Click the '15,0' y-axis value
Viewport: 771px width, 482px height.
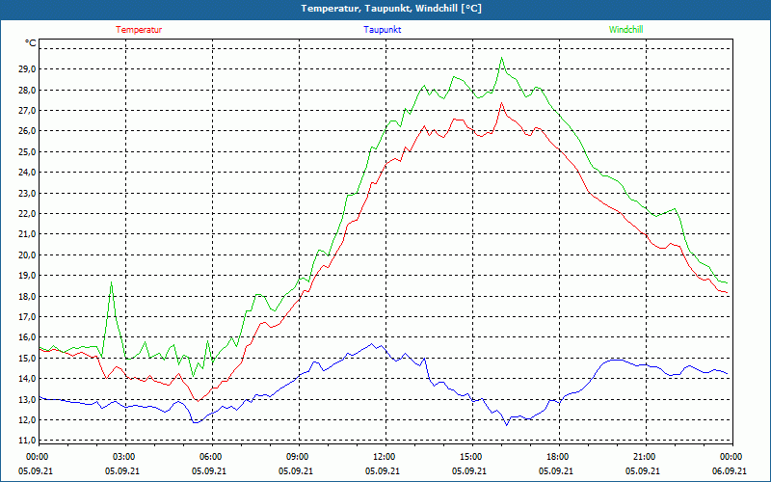click(28, 358)
